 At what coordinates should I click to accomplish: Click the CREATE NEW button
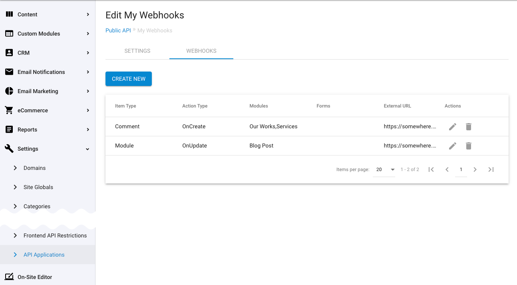(x=129, y=79)
